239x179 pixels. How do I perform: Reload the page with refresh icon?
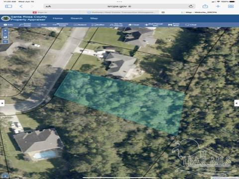point(191,6)
